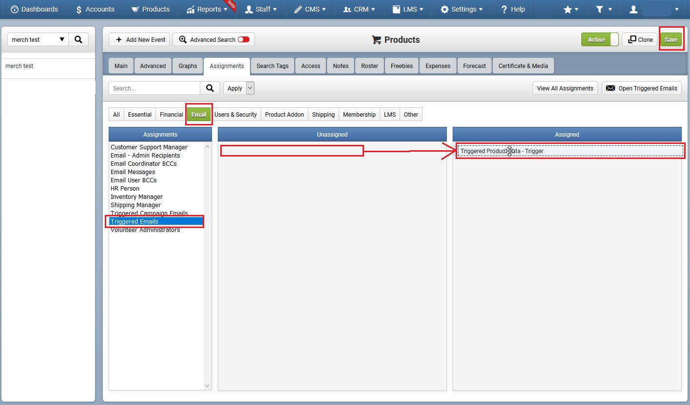Open the Products menu item
The image size is (690, 405).
click(x=150, y=9)
